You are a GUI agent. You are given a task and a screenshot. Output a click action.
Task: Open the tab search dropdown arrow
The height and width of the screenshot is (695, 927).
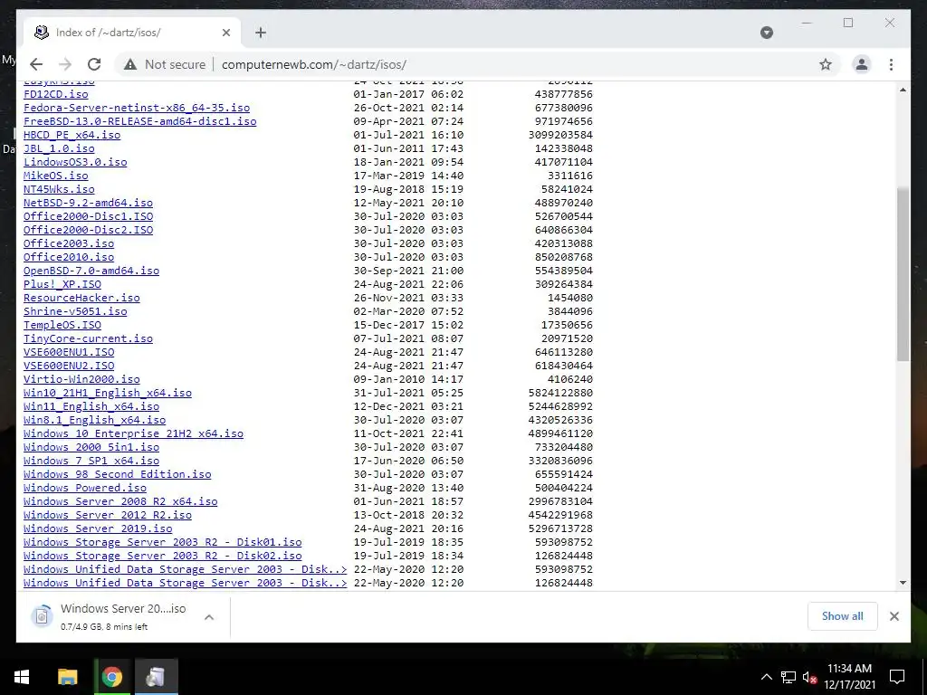[x=766, y=33]
